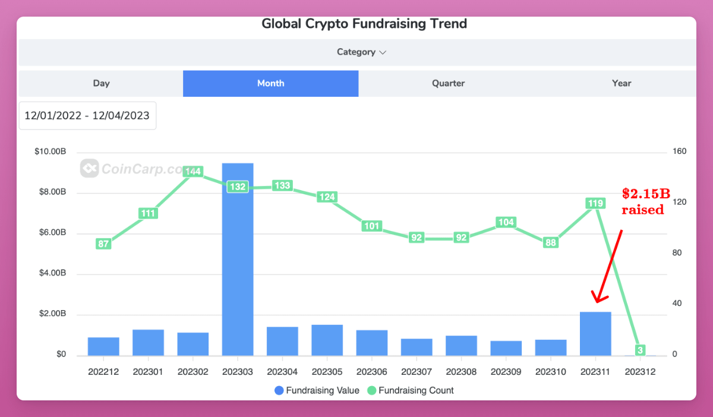Click the 133 count marker for 202304
This screenshot has width=713, height=417.
click(x=282, y=185)
